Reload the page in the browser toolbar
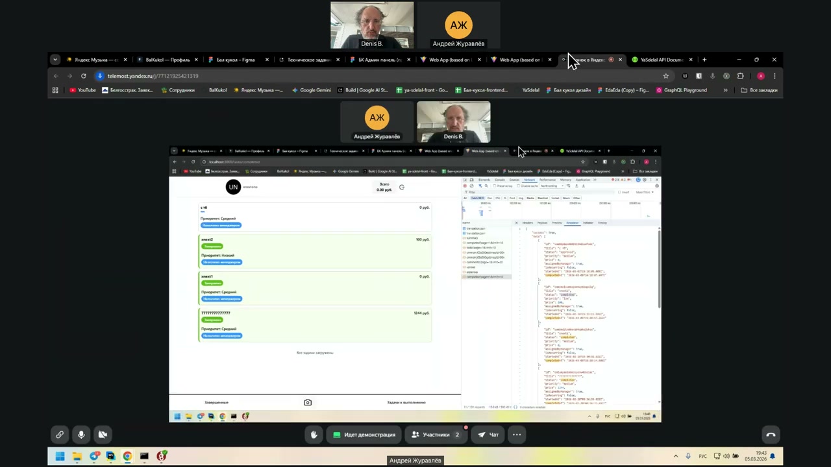 (83, 76)
